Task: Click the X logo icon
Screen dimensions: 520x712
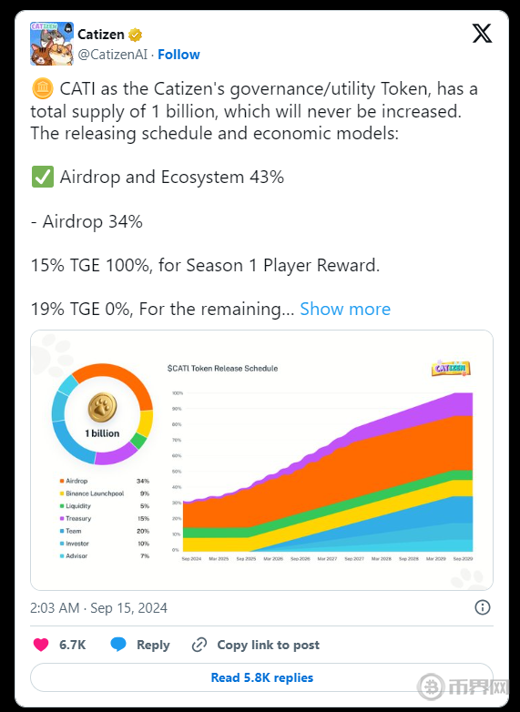Action: tap(482, 34)
